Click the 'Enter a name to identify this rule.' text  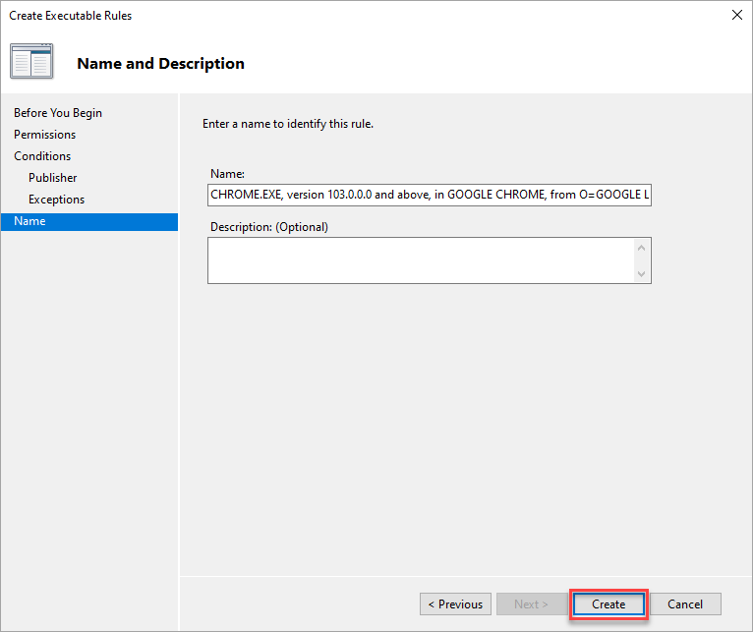click(x=288, y=124)
